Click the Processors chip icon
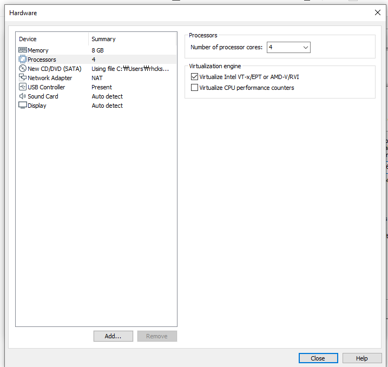 pyautogui.click(x=23, y=60)
